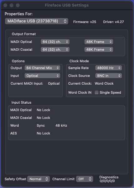Open MADI Optical 48K Frame dropdown
Image resolution: width=134 pixels, height=188 pixels.
[99, 42]
